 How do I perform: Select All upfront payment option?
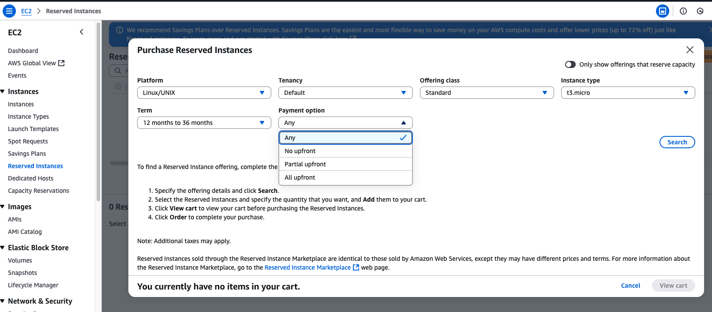tap(345, 177)
